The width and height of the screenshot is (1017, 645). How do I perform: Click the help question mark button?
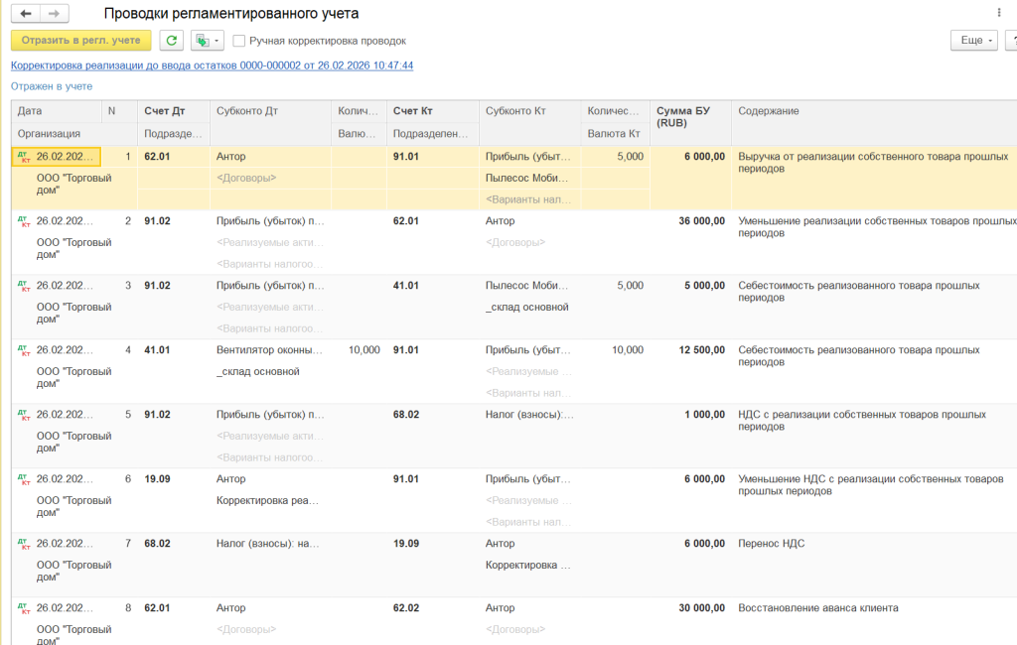point(1011,41)
